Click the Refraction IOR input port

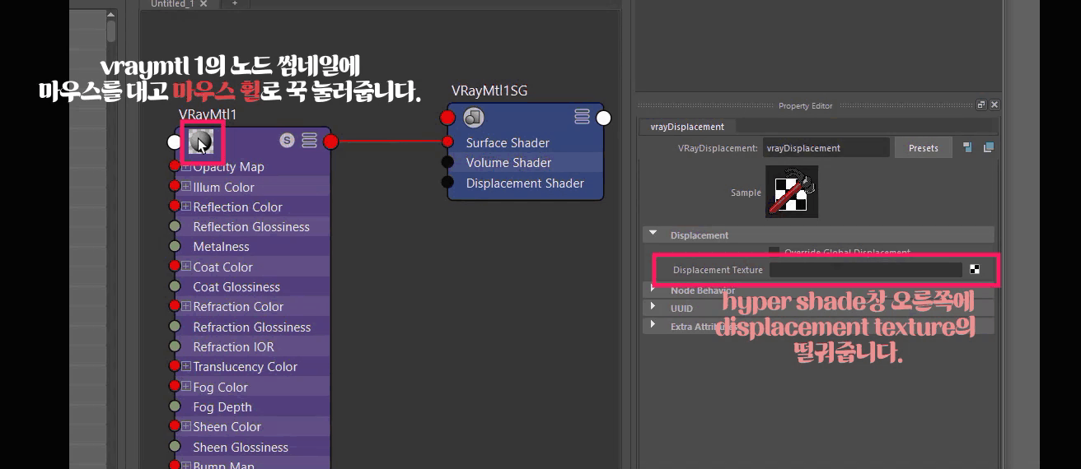[174, 346]
